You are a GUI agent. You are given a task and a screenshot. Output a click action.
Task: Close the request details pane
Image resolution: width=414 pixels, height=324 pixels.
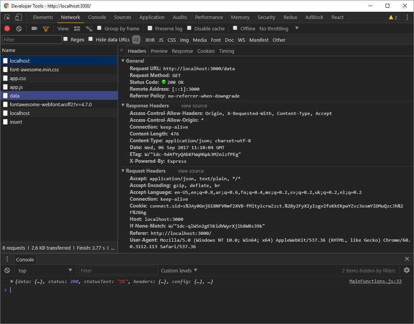(121, 50)
